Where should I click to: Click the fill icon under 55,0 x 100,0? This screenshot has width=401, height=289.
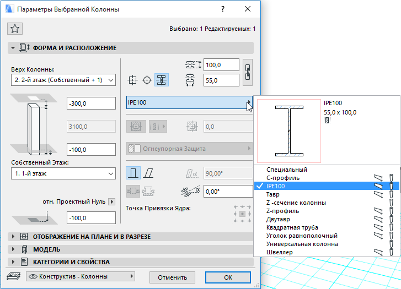click(327, 120)
